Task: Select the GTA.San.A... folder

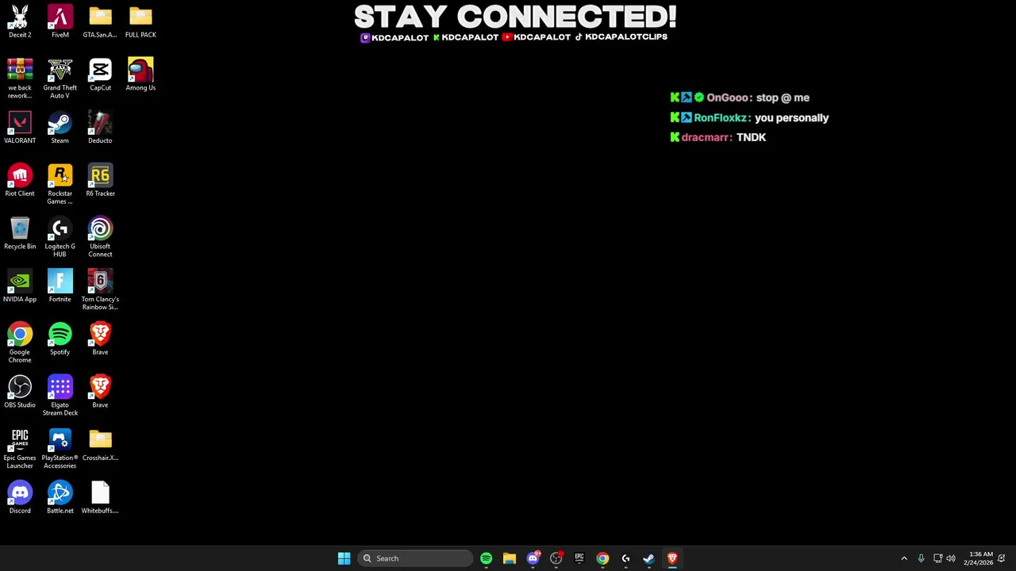Action: tap(100, 21)
